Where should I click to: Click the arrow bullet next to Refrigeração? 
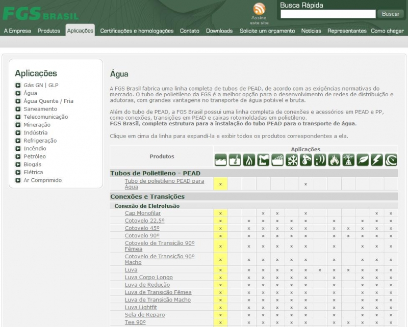(x=18, y=141)
